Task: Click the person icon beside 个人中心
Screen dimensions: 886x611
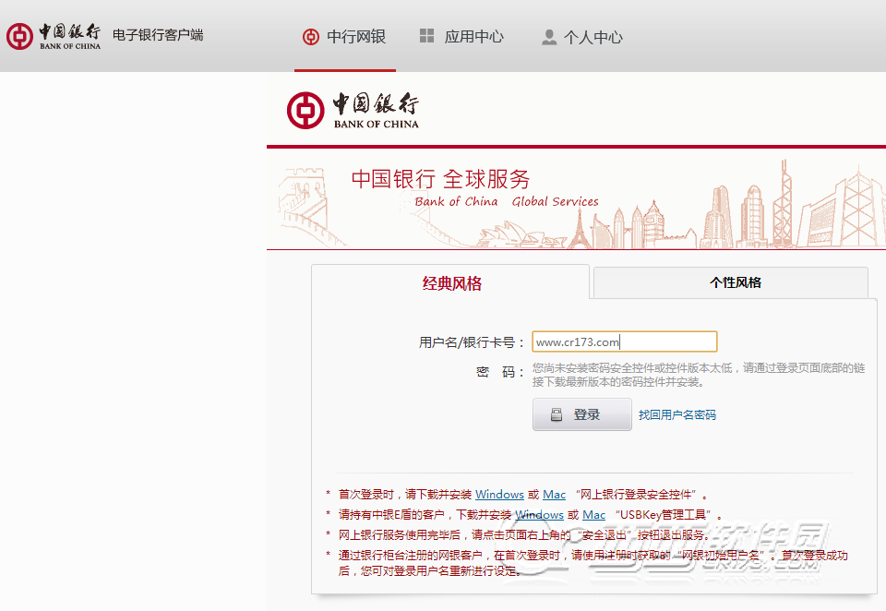Action: (x=548, y=37)
